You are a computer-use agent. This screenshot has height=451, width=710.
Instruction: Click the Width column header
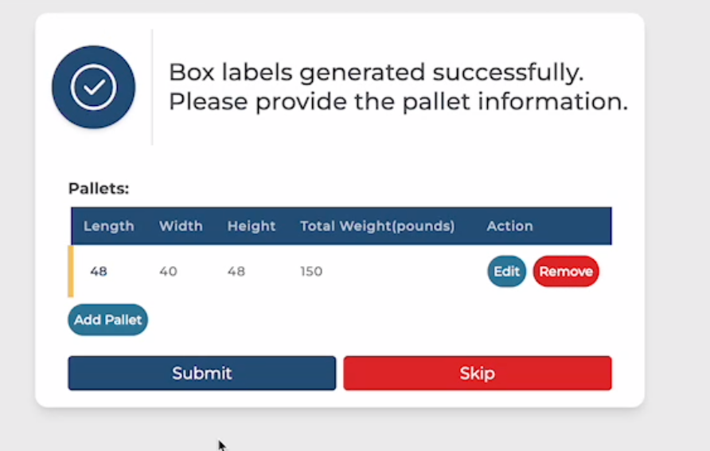(181, 226)
